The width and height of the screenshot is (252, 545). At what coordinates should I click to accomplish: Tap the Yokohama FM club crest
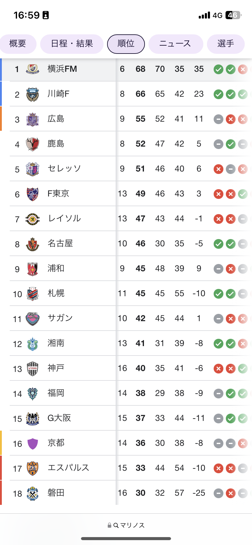(33, 69)
